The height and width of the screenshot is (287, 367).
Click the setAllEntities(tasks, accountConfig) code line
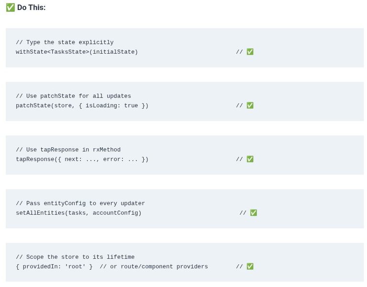78,213
